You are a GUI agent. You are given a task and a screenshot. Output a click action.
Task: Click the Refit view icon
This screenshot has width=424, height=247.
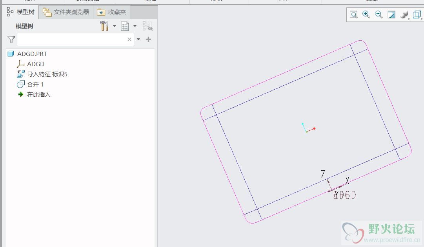354,14
